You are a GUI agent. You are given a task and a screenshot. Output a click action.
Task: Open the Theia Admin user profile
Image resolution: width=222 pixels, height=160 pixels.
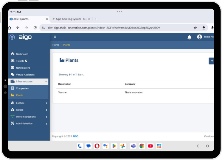pyautogui.click(x=205, y=37)
